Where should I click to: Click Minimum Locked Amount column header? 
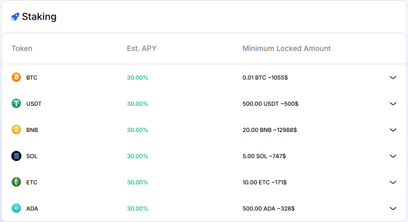[x=286, y=48]
